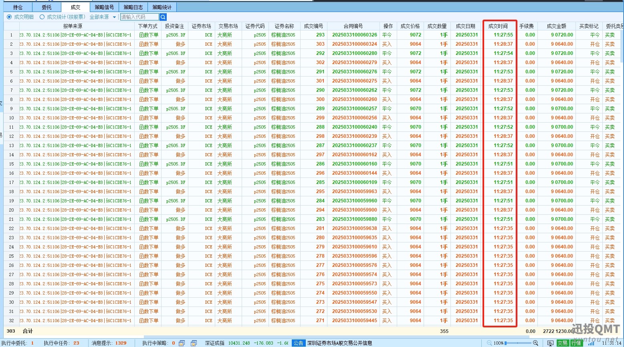Open the 深圳证券市场A股交易公开信息 announcement link
624x347 pixels.
[x=339, y=343]
